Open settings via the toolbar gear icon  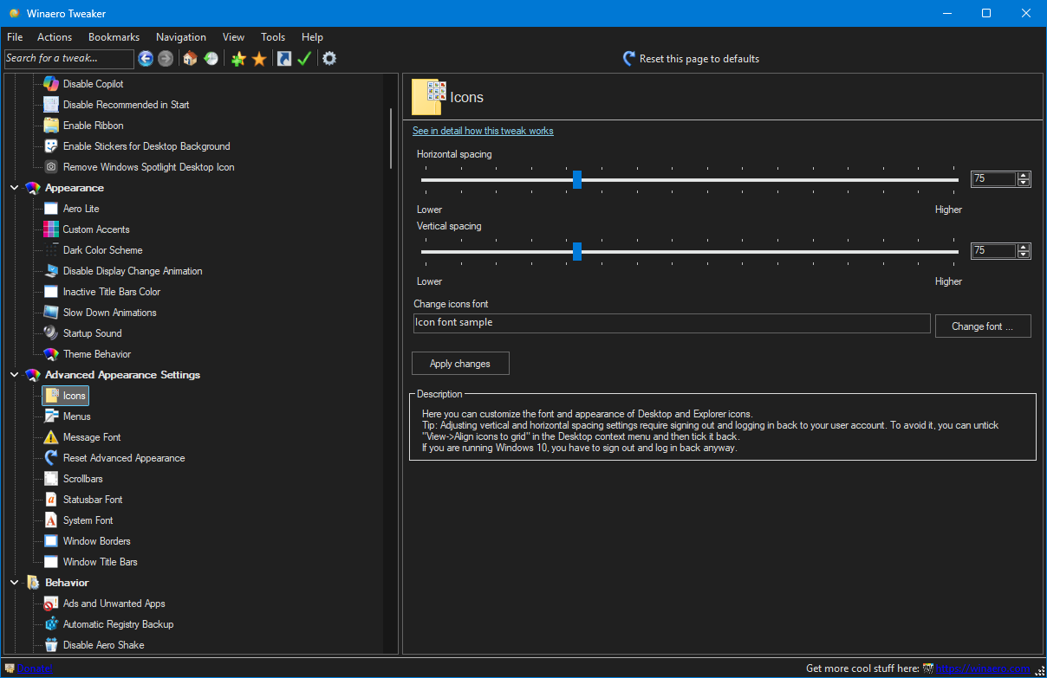pos(329,59)
